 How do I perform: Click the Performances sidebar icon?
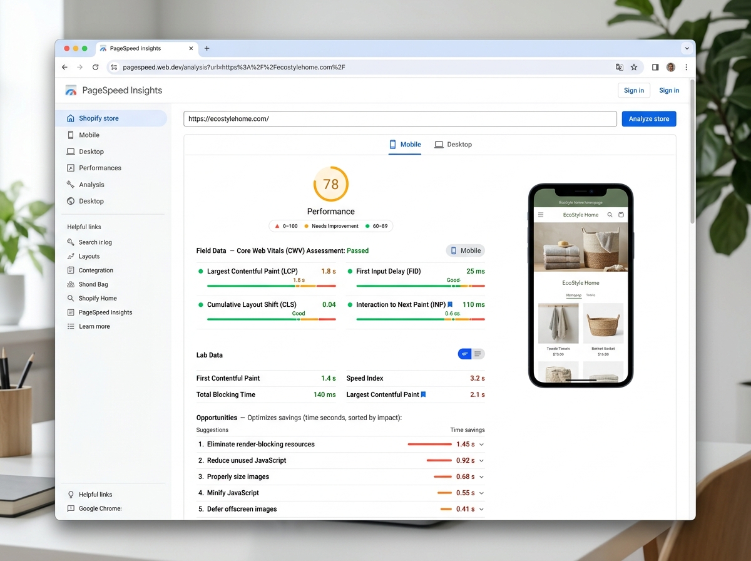(x=71, y=168)
